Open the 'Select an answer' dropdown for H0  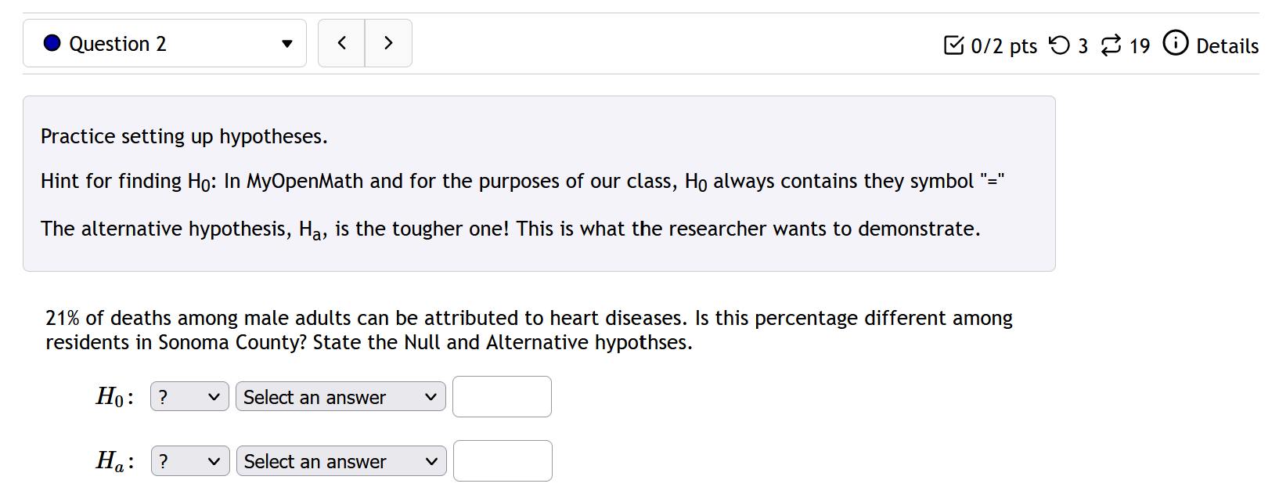340,396
